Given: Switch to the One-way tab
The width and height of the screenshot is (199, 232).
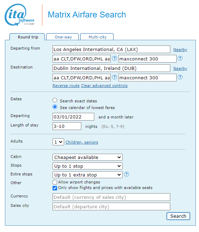Looking at the screenshot, I should tap(63, 37).
